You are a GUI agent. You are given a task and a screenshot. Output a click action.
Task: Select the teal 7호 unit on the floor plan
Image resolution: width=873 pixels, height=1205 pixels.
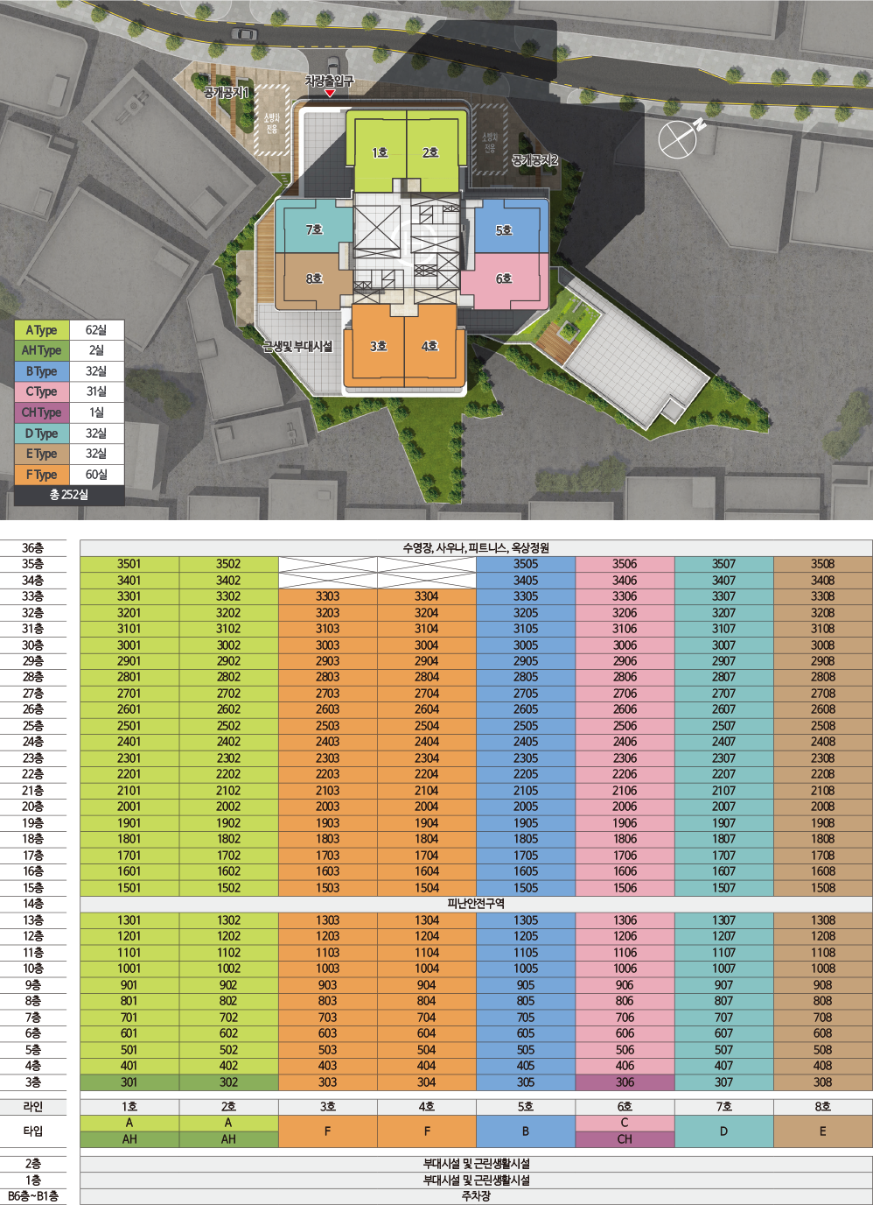(x=314, y=229)
